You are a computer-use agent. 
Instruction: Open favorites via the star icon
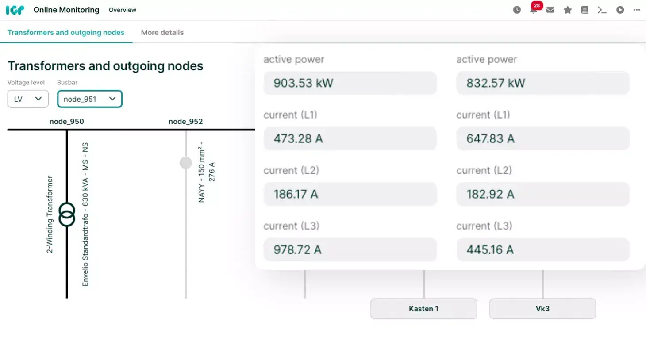568,10
